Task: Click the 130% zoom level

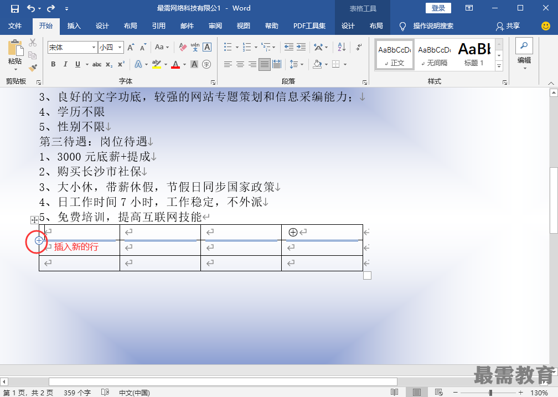Action: (x=539, y=393)
